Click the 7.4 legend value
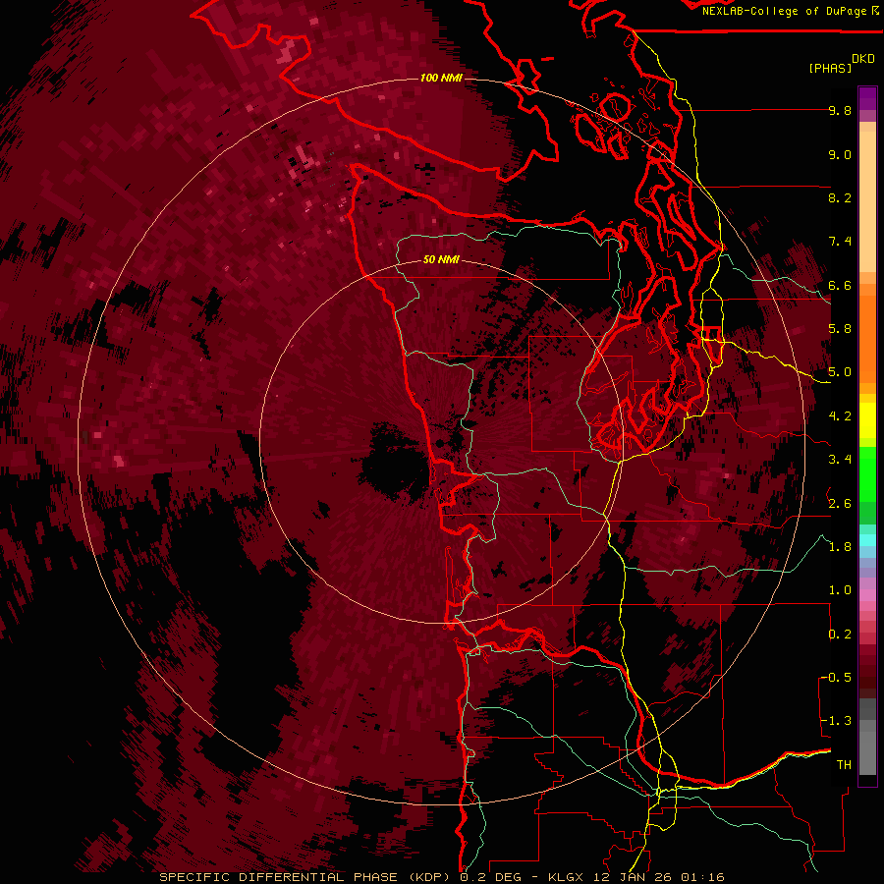884x884 pixels. pos(840,242)
